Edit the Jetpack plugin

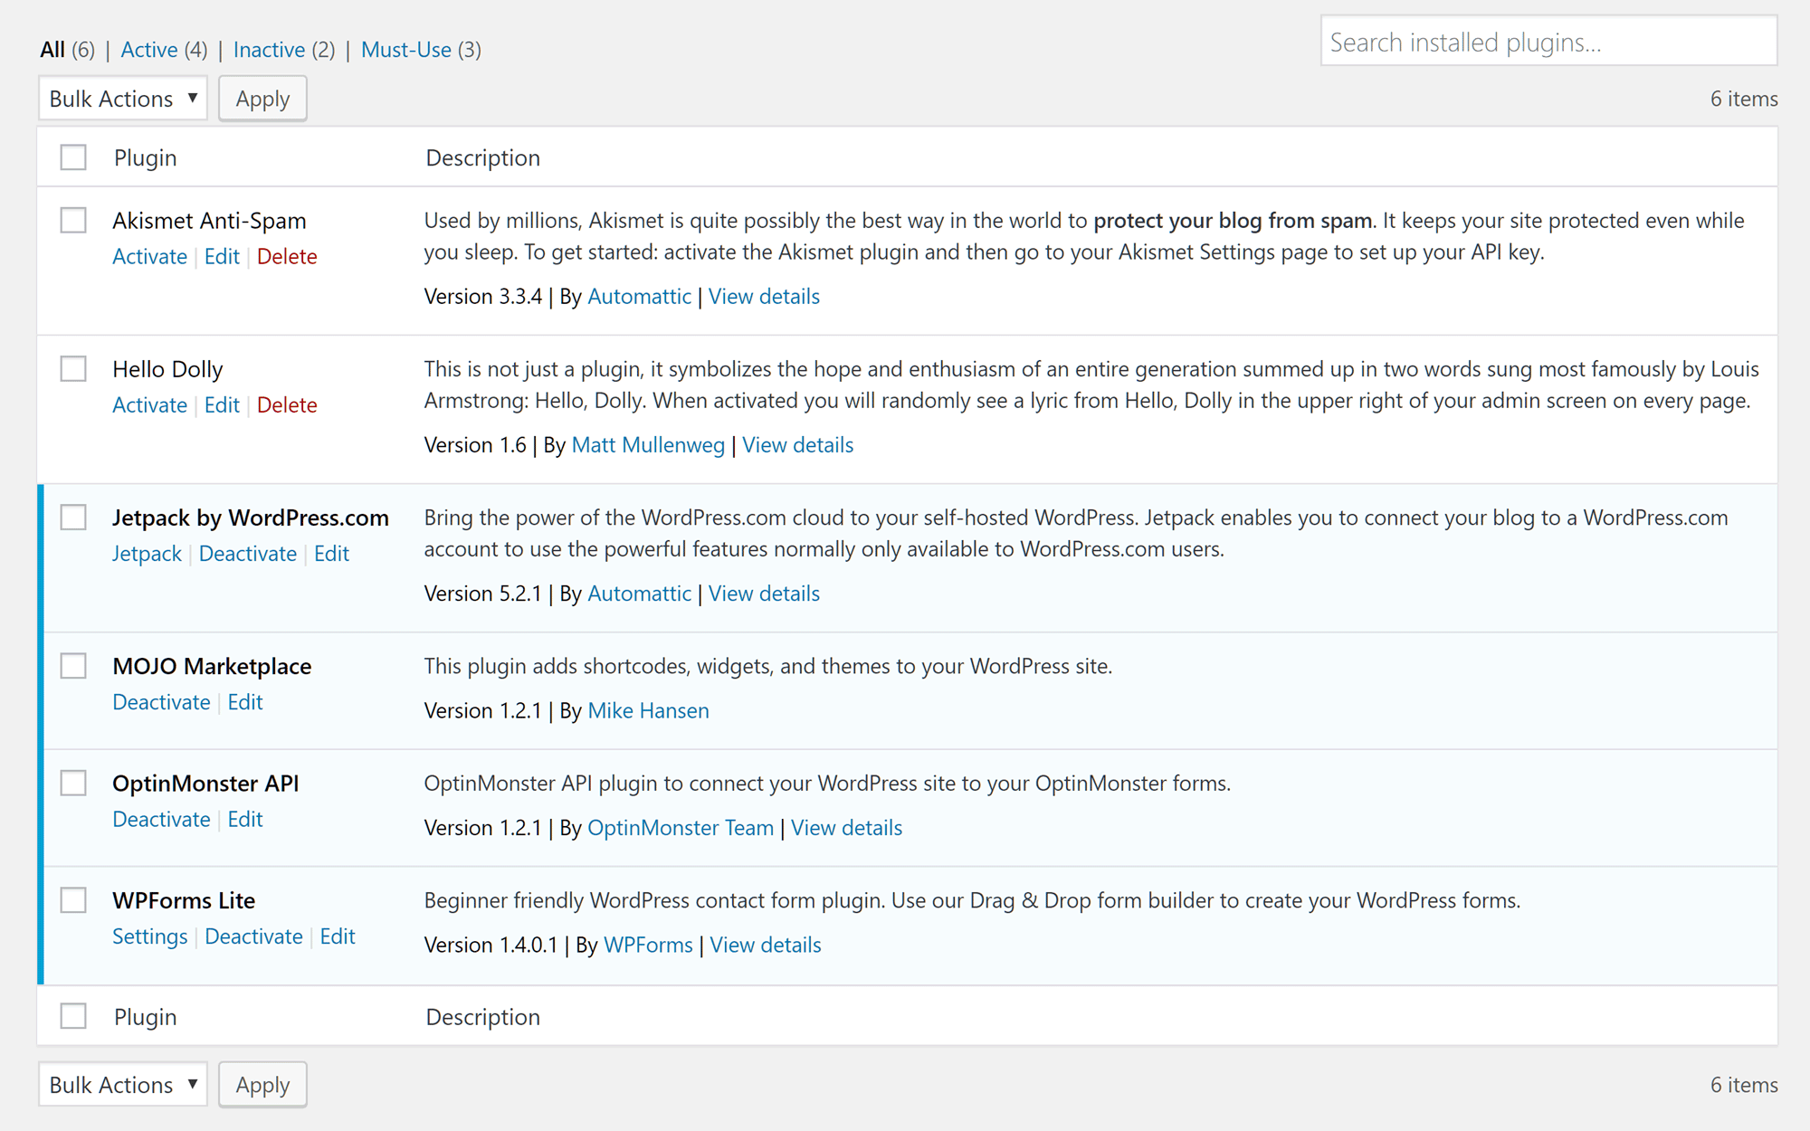coord(331,553)
